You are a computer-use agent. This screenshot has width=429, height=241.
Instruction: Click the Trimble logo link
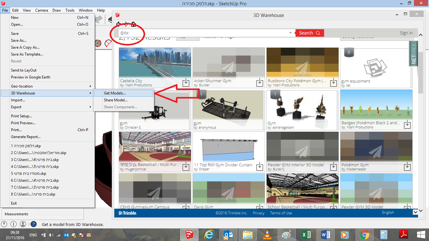coord(128,213)
